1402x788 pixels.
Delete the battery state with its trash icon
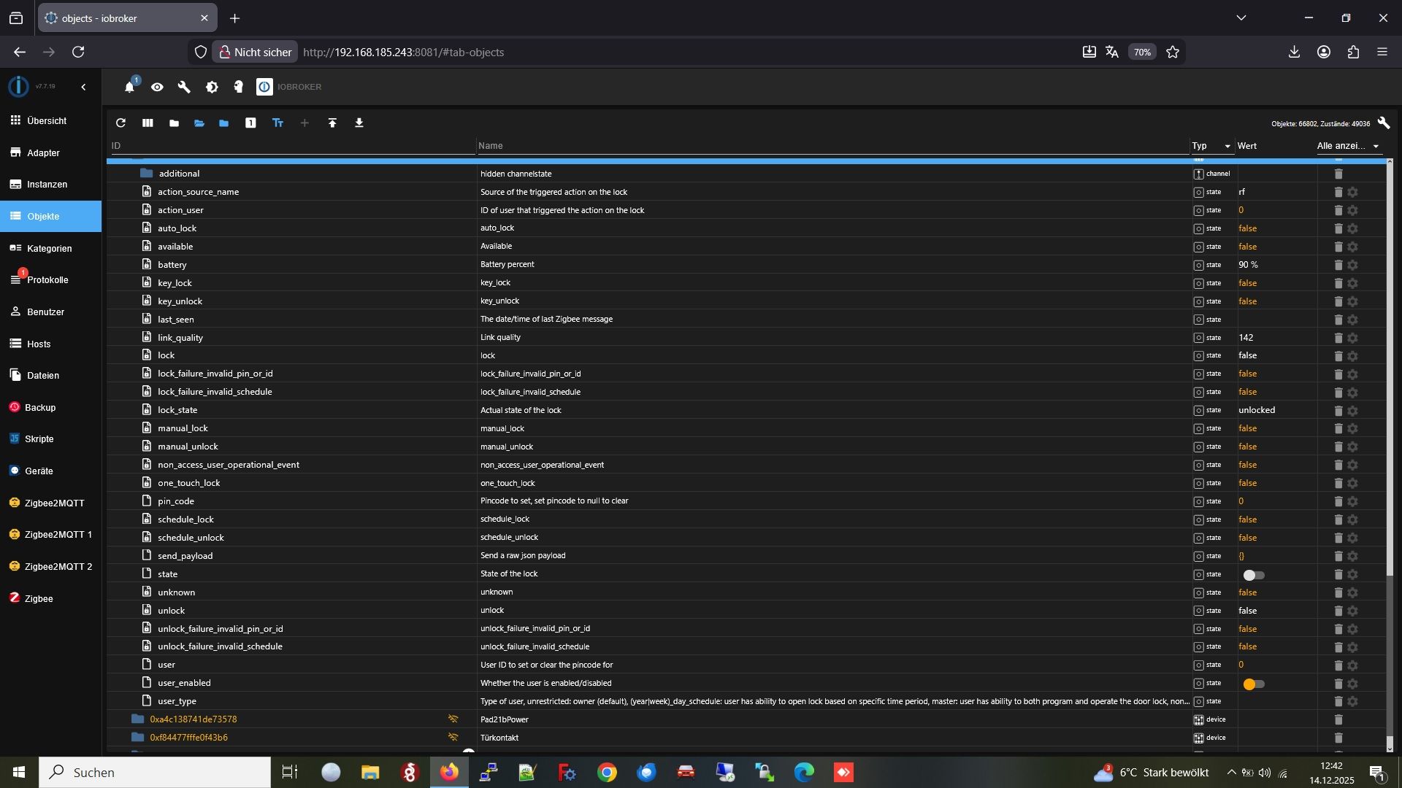pos(1338,265)
